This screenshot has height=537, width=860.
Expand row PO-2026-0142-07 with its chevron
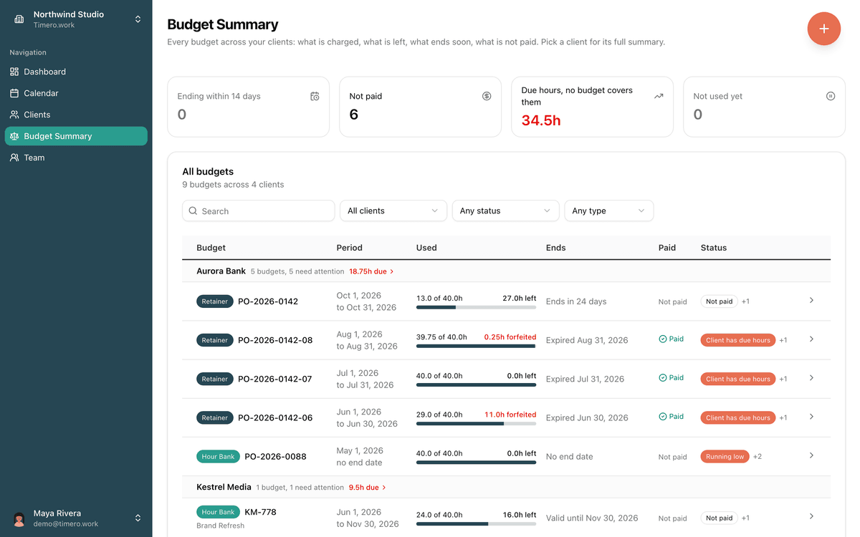[811, 378]
